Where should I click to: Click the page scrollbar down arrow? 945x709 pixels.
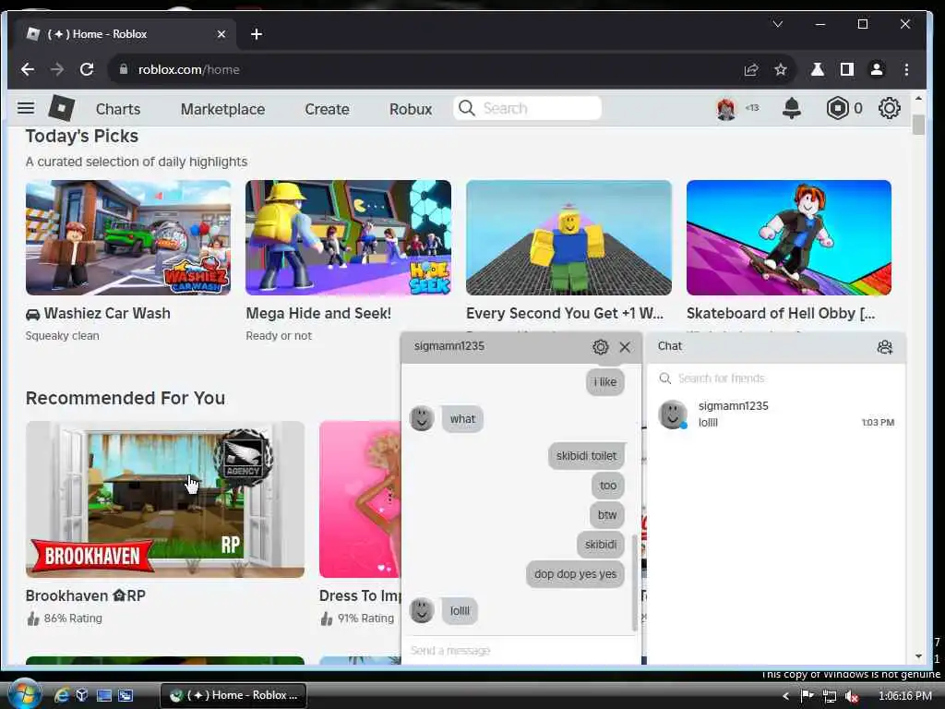pyautogui.click(x=918, y=656)
